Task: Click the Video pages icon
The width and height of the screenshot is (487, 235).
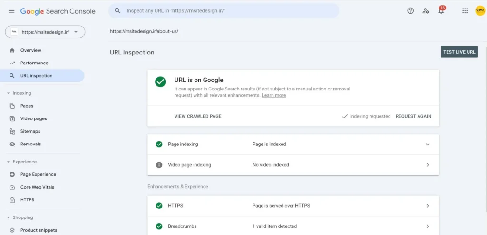Action: [12, 119]
